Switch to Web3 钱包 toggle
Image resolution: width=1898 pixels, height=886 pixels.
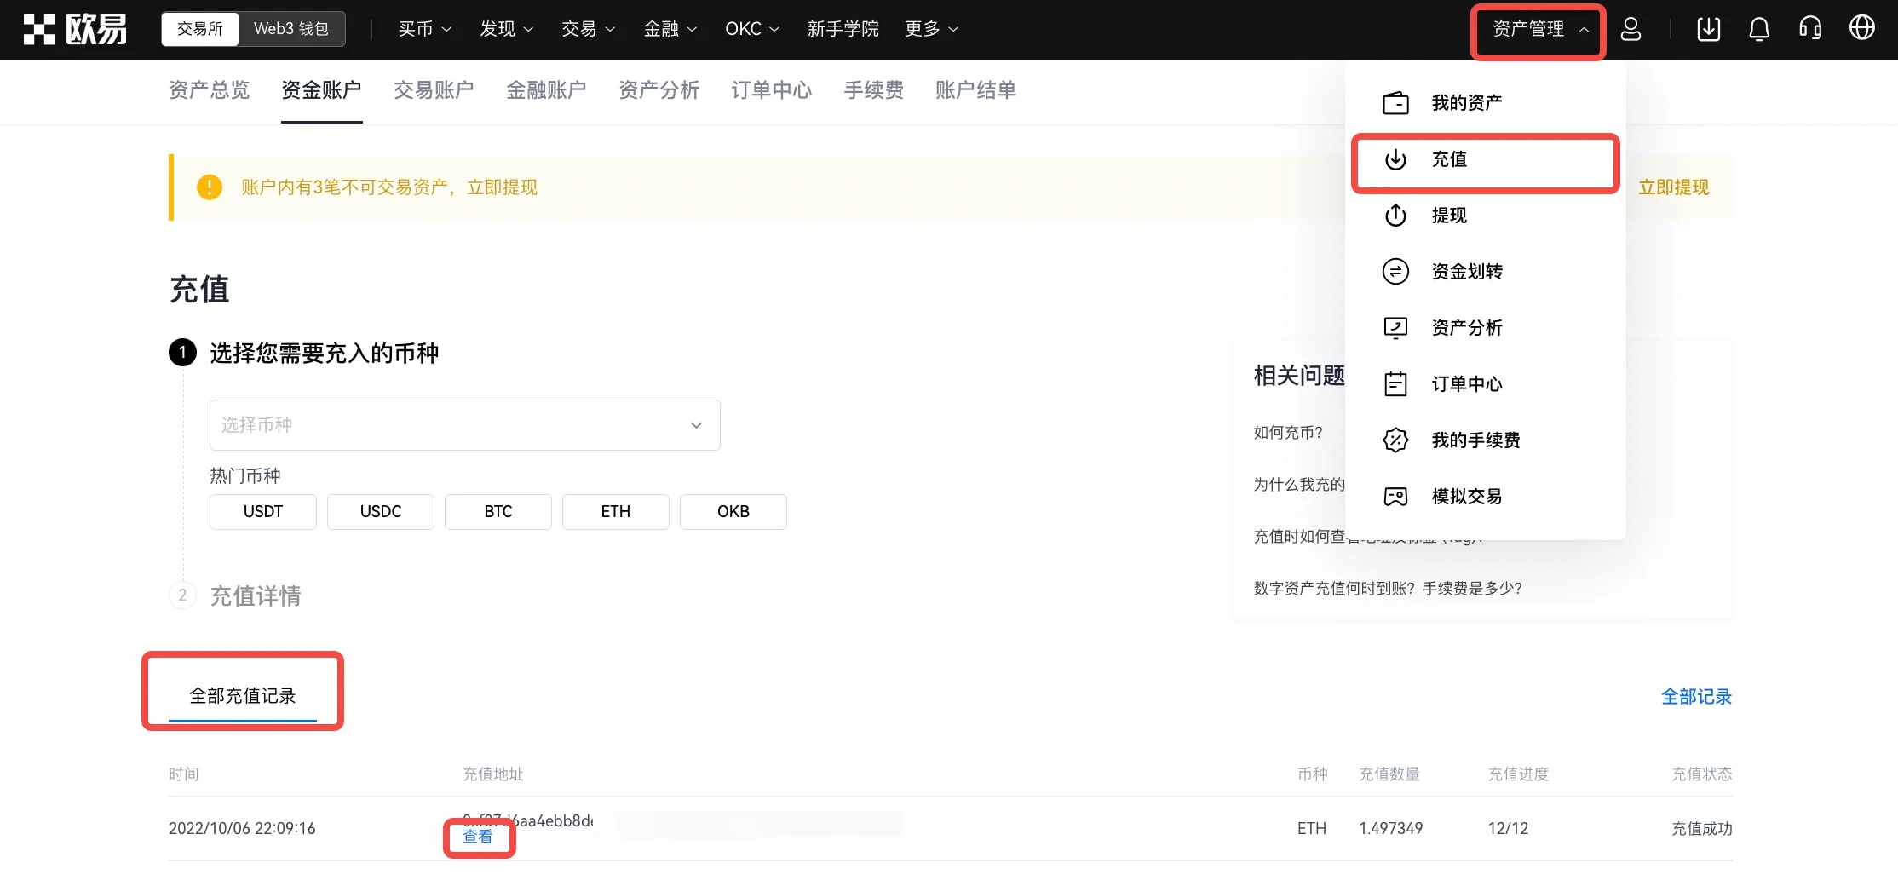[290, 29]
